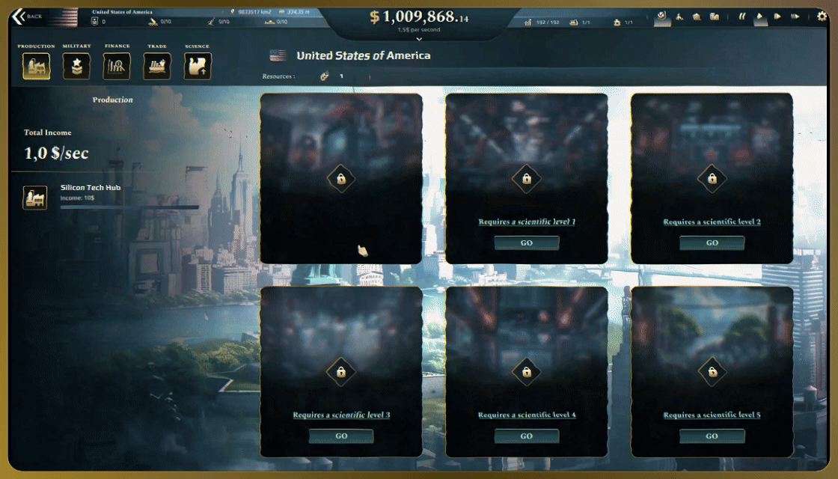This screenshot has width=838, height=479.
Task: Click GO under scientific level 5
Action: click(x=712, y=436)
